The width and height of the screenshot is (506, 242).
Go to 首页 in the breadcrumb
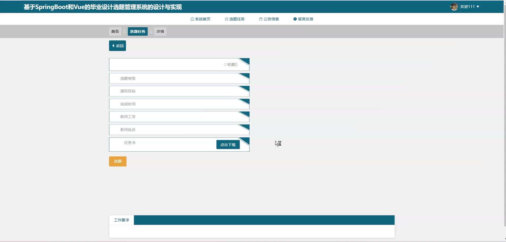pos(115,31)
